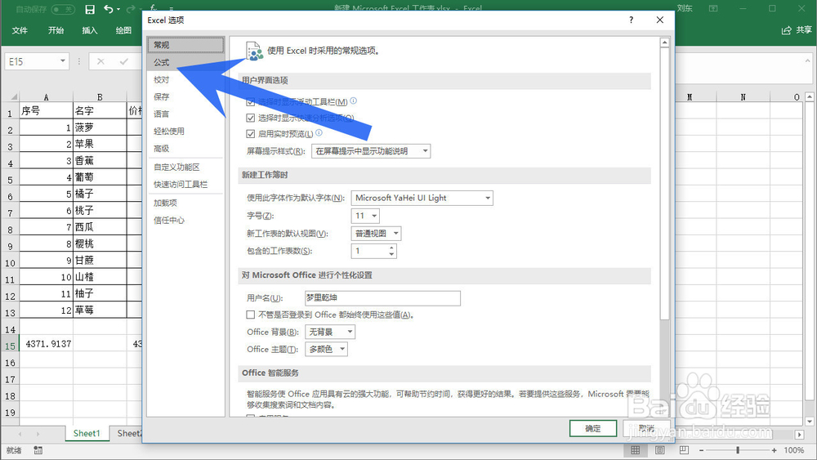Check 不管是否登录到 Office 都始终使用这些值
817x460 pixels.
click(251, 315)
